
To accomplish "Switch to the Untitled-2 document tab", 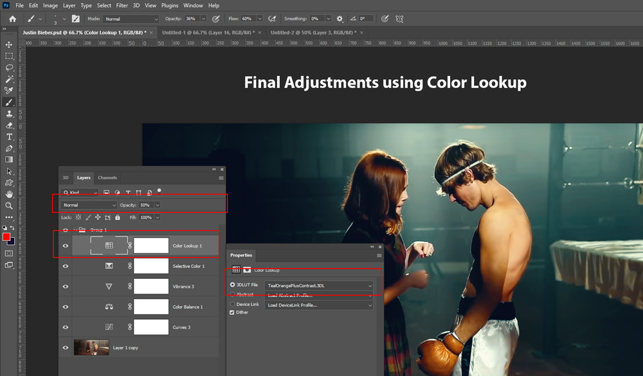I will 313,32.
